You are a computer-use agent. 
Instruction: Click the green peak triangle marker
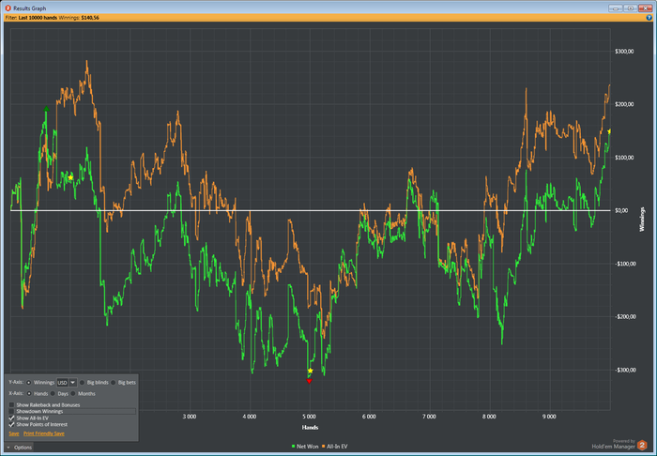pyautogui.click(x=47, y=109)
